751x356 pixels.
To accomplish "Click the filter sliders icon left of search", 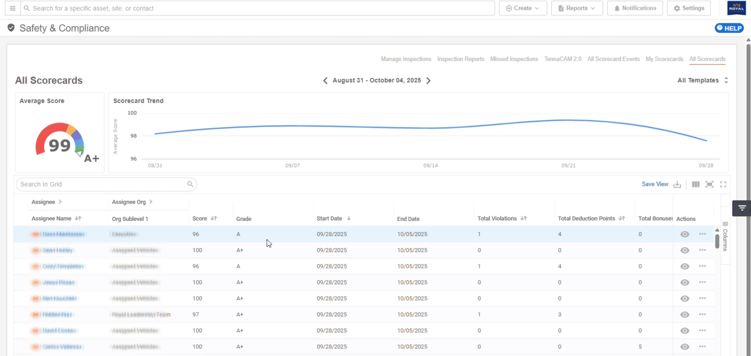I will pos(13,8).
